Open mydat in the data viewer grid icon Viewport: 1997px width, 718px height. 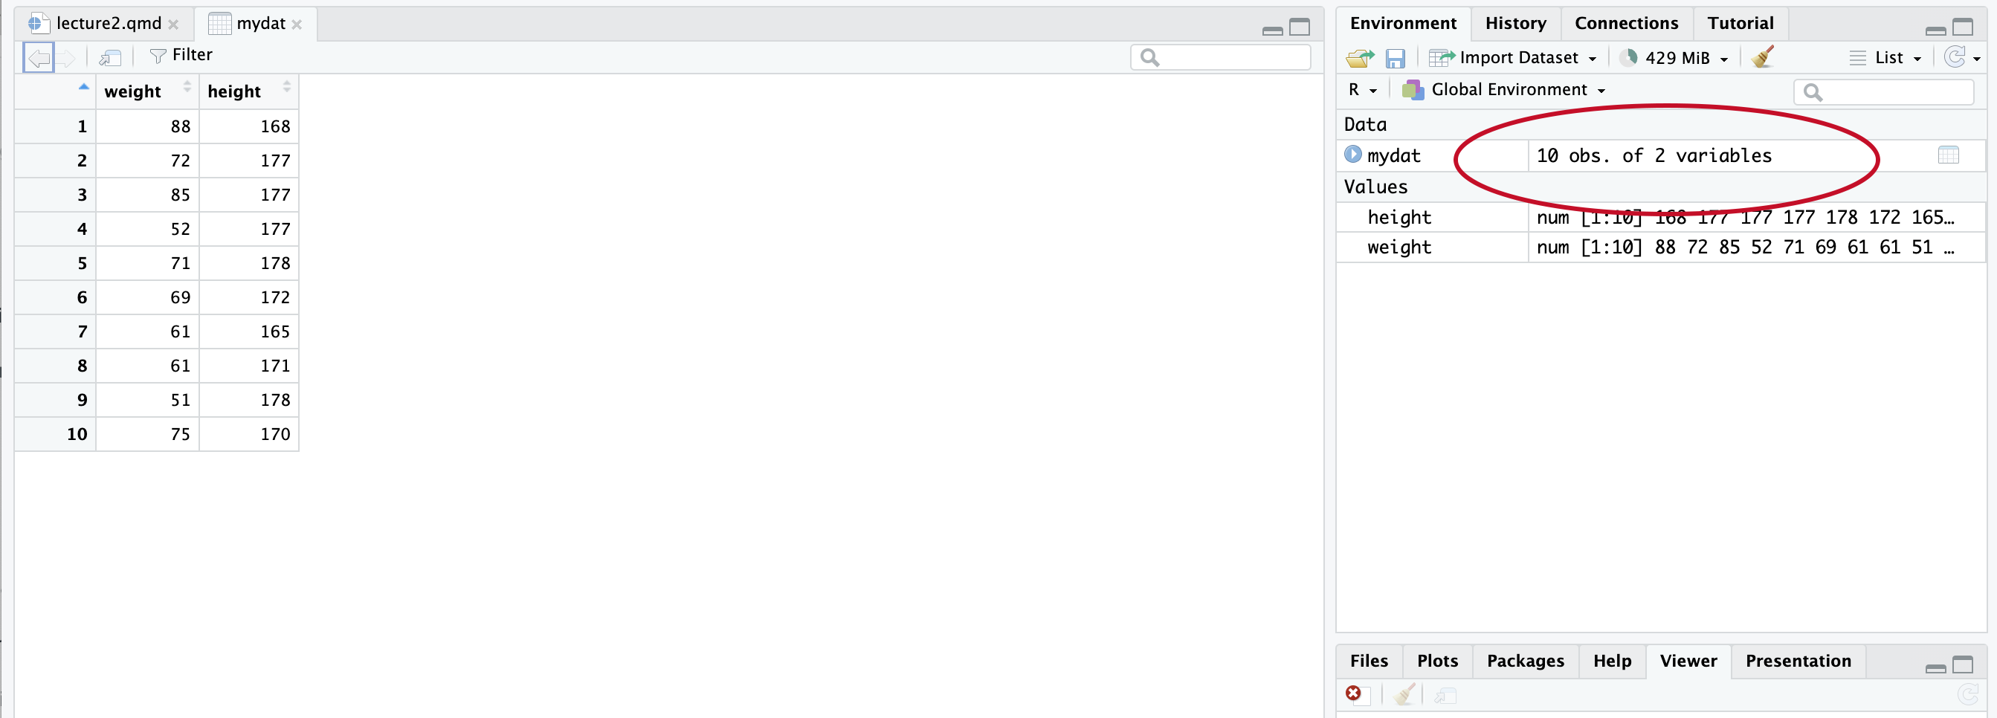click(1947, 155)
